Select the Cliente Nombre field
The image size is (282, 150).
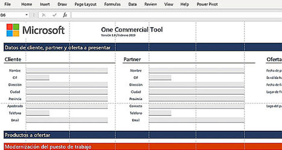click(67, 71)
